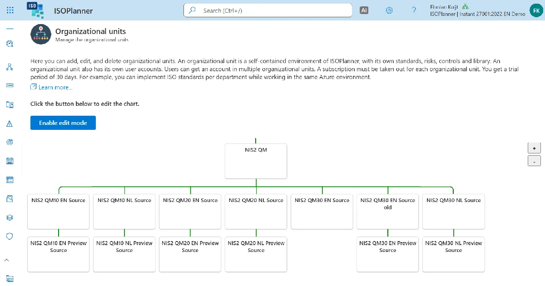Select the NIS2 QM30 EN Source node
Viewport: 545px width, 286px height.
pyautogui.click(x=322, y=212)
